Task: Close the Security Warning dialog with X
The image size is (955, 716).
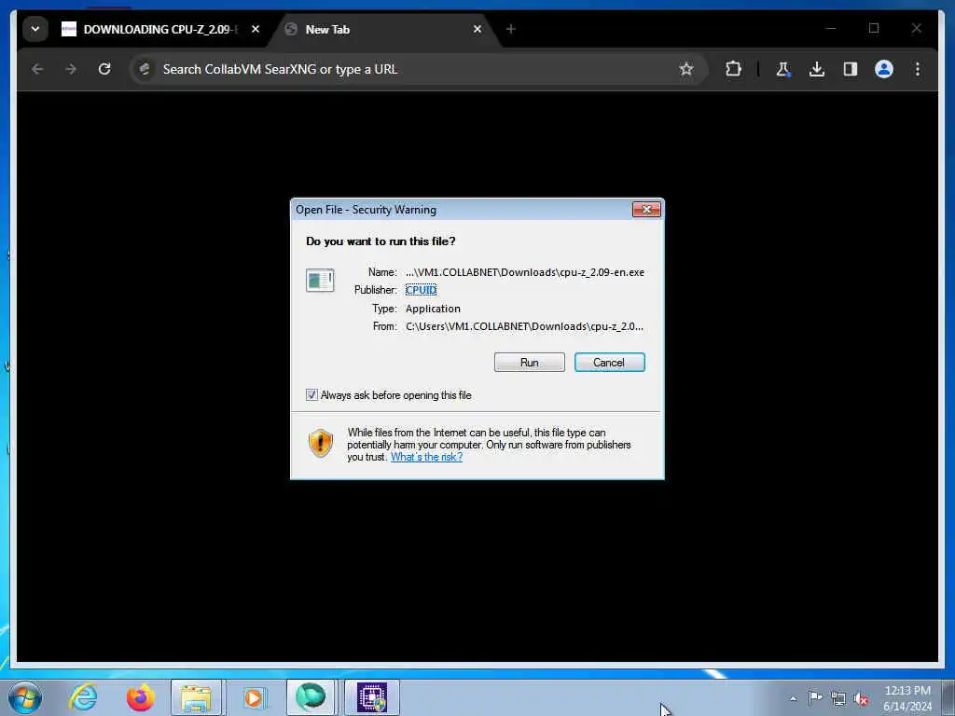Action: (646, 210)
